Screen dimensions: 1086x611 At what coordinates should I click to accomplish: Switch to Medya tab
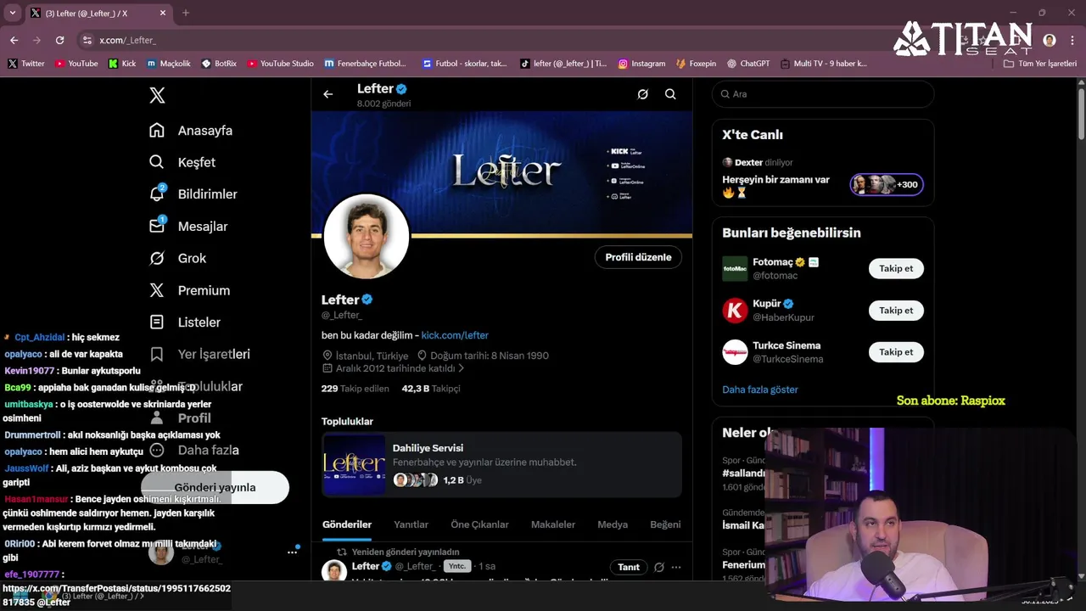613,524
